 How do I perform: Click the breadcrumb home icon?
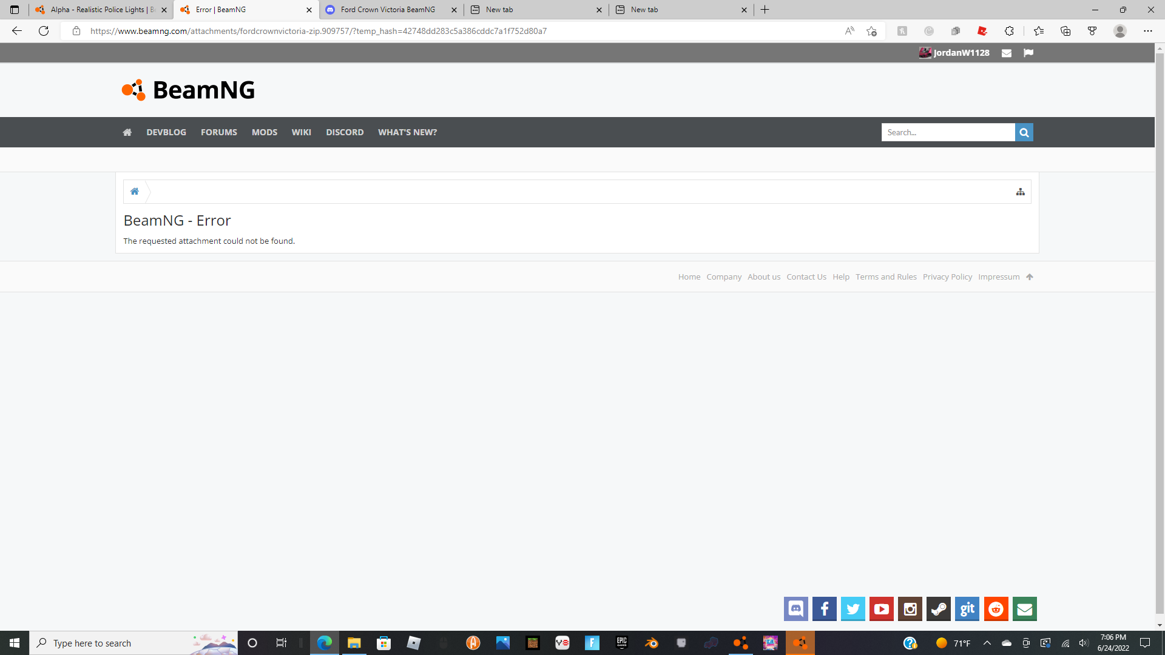pyautogui.click(x=135, y=192)
